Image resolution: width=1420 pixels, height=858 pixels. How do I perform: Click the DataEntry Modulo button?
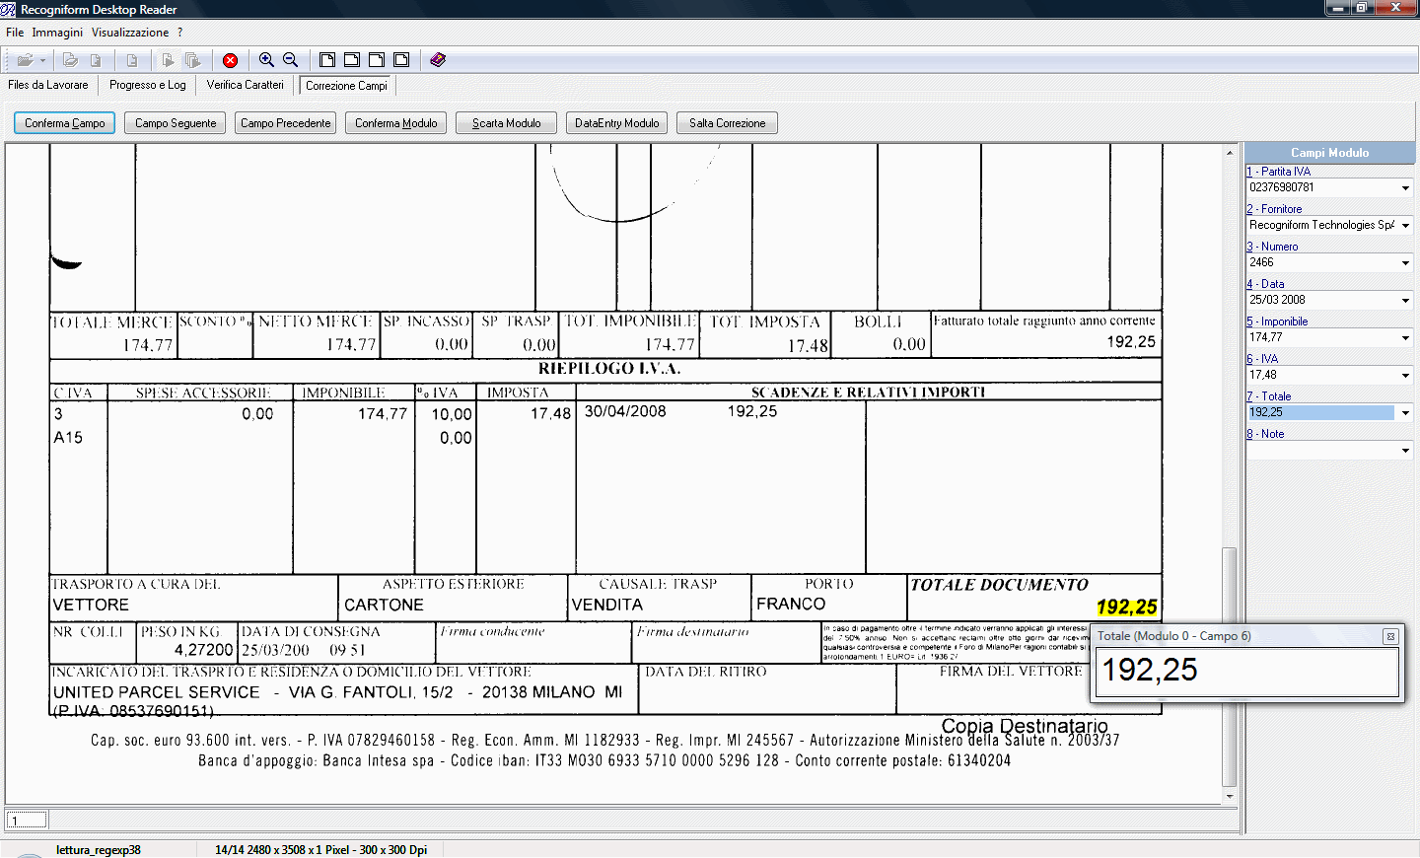(617, 123)
